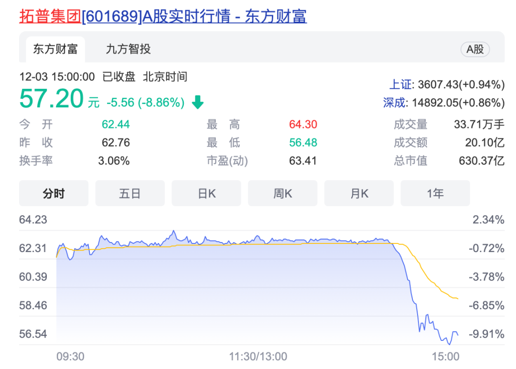Click the chart axis label 56.54

[x=33, y=334]
